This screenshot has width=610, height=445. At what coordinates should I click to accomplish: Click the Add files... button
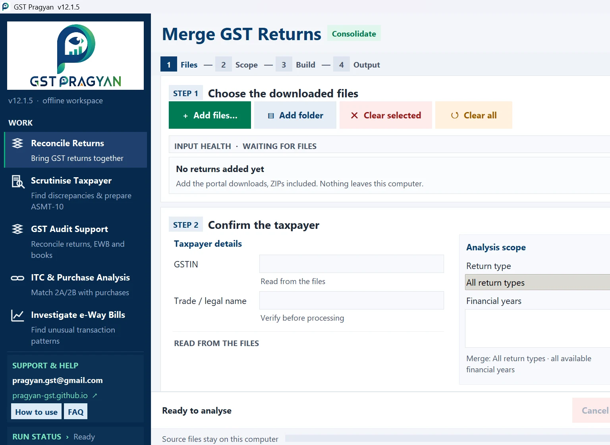(x=210, y=115)
